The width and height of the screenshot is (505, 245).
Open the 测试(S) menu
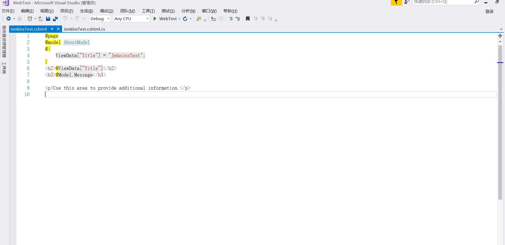coord(168,11)
